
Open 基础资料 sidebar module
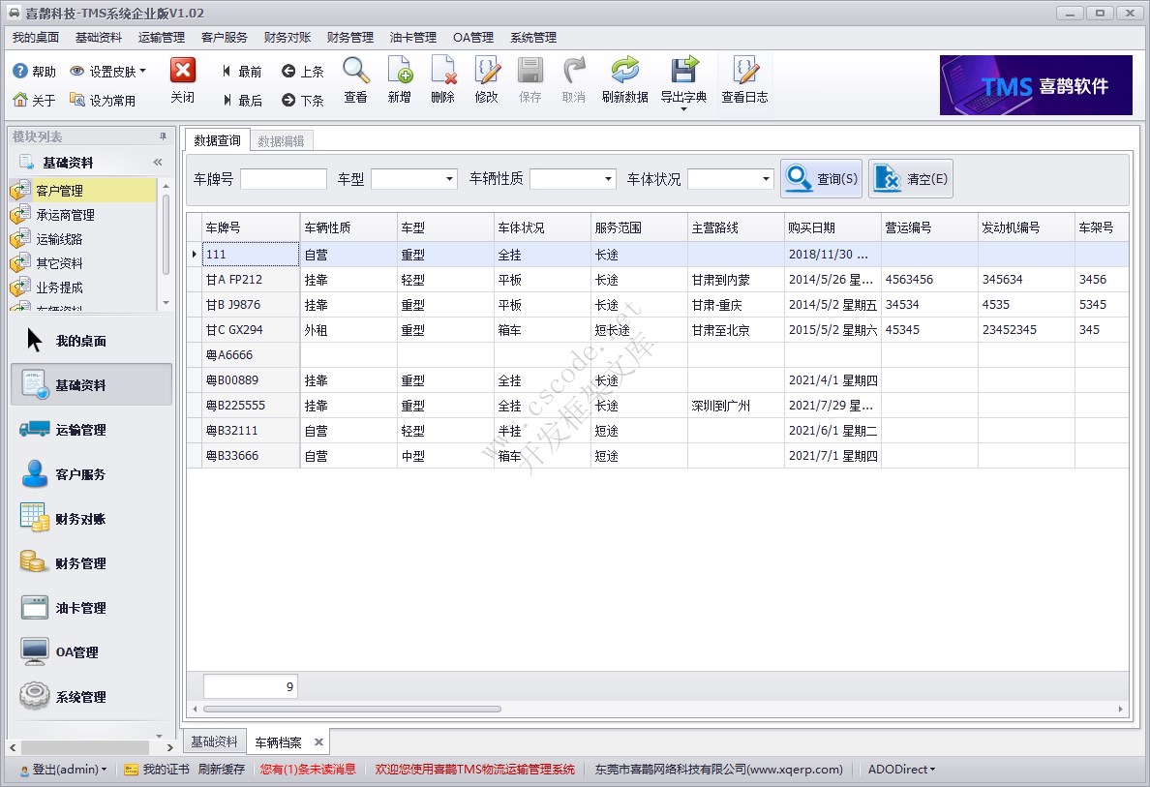[x=92, y=385]
